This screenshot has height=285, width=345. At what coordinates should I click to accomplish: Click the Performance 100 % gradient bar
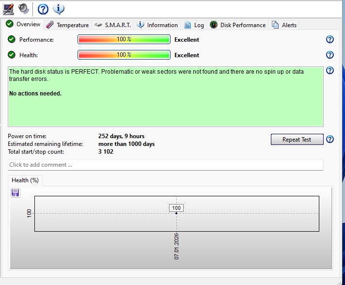click(x=124, y=39)
